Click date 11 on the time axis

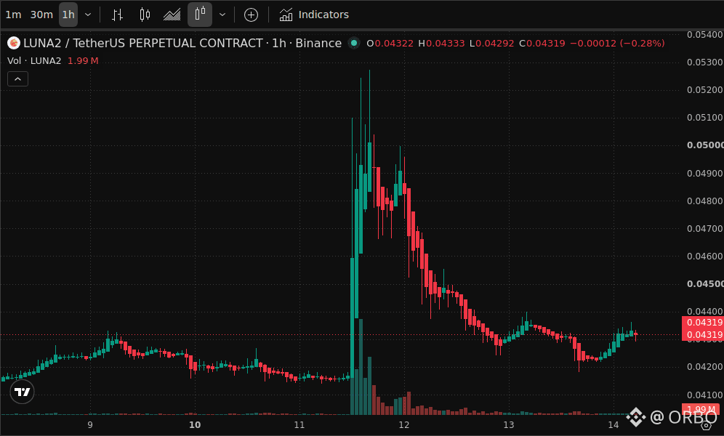pos(299,425)
